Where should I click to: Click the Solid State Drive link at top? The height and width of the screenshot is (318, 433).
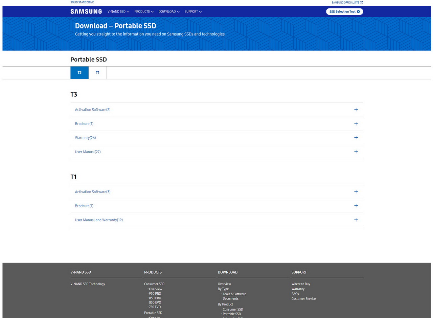[x=82, y=2]
